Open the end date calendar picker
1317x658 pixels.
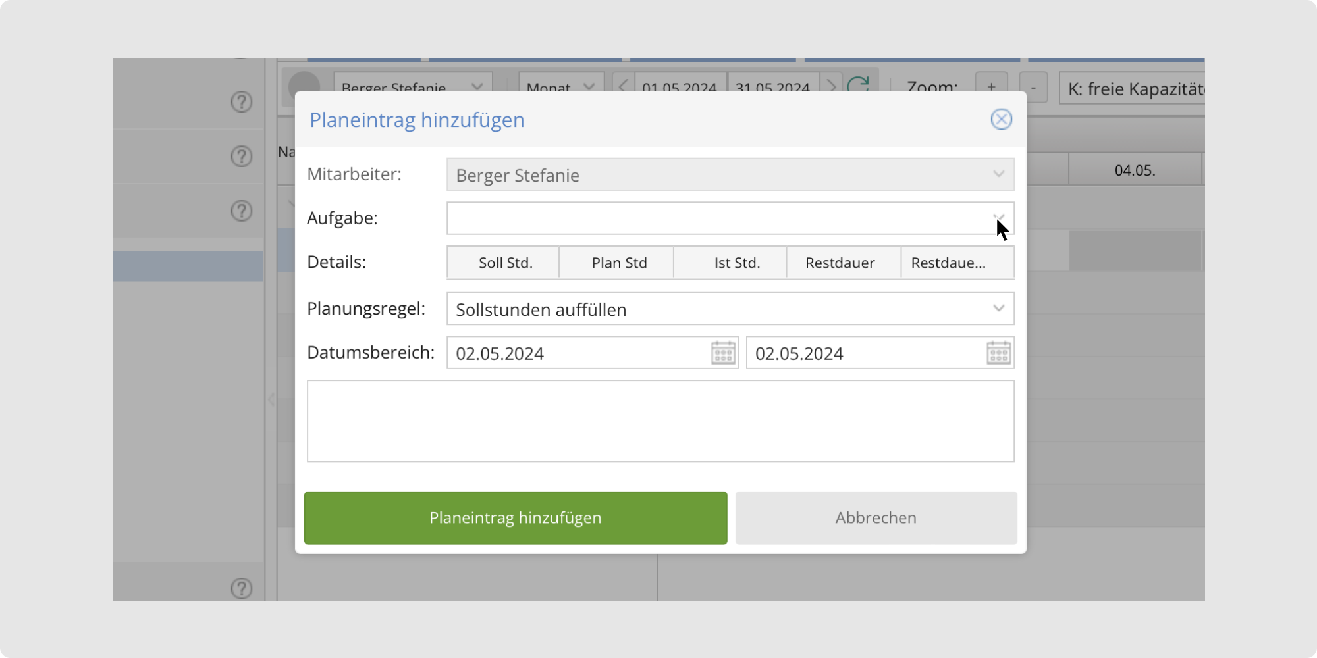[998, 353]
